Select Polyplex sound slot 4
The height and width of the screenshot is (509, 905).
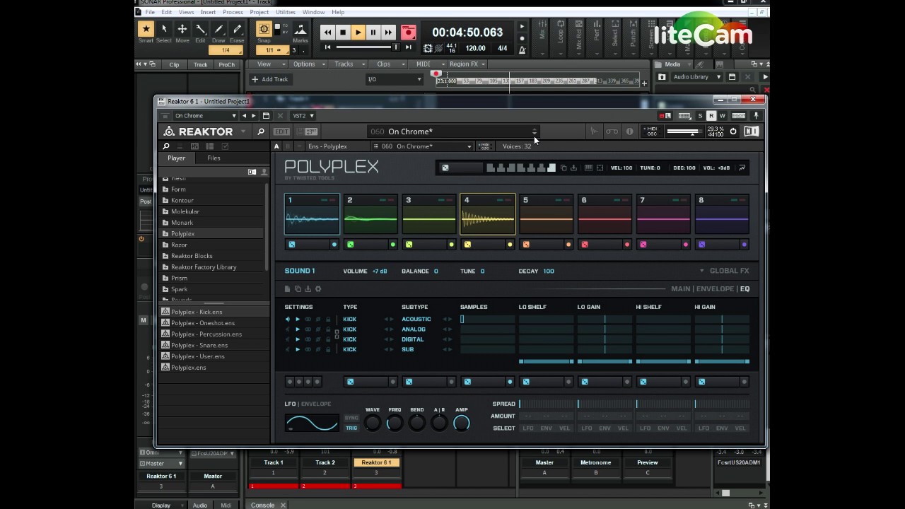pyautogui.click(x=488, y=214)
